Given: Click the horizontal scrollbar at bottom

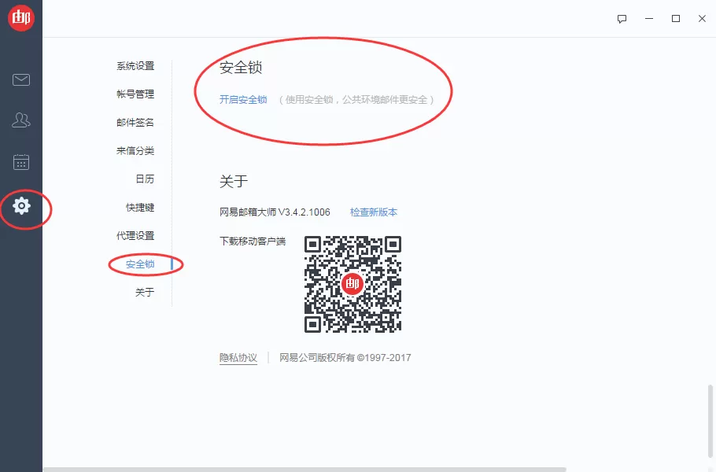Looking at the screenshot, I should [304, 470].
